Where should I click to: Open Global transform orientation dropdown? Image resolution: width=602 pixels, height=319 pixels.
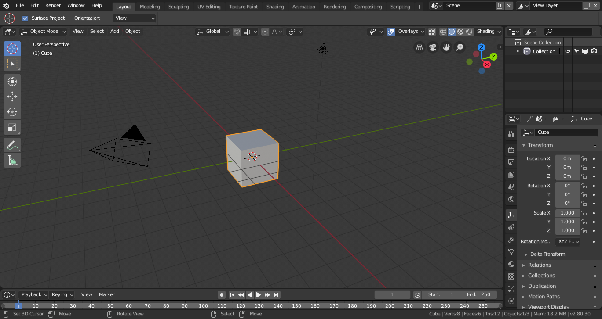[213, 31]
